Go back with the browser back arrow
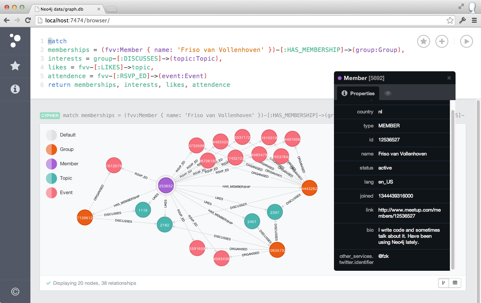This screenshot has height=303, width=481. [x=6, y=20]
